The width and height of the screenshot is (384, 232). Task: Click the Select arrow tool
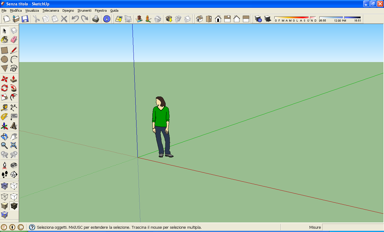point(4,31)
